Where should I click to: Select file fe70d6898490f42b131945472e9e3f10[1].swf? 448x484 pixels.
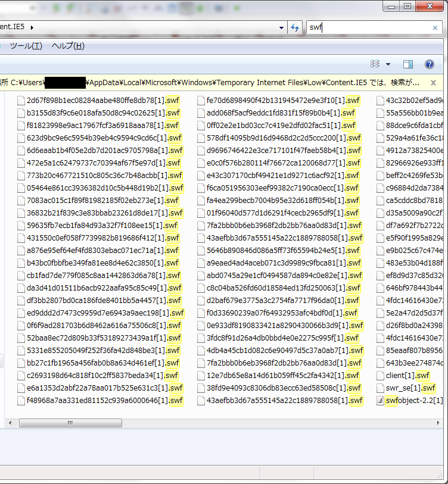(279, 101)
